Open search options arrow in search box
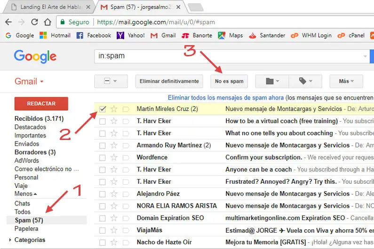The image size is (374, 249). [x=365, y=56]
